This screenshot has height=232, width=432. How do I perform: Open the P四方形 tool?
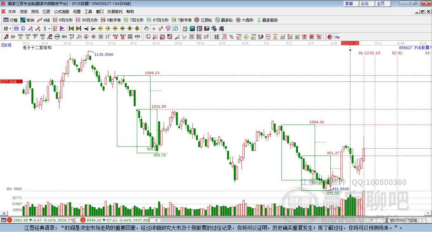[63, 20]
